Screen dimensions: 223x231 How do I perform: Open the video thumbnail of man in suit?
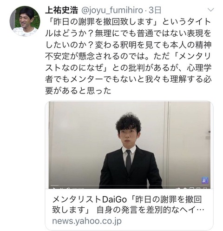pos(129,145)
